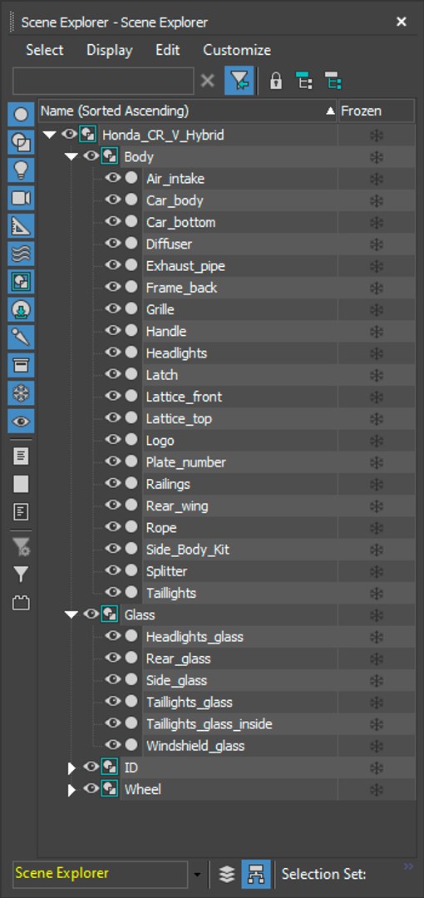Image resolution: width=424 pixels, height=898 pixels.
Task: Hide Honda_CR_V_Hybrid with its eye icon
Action: coord(69,135)
